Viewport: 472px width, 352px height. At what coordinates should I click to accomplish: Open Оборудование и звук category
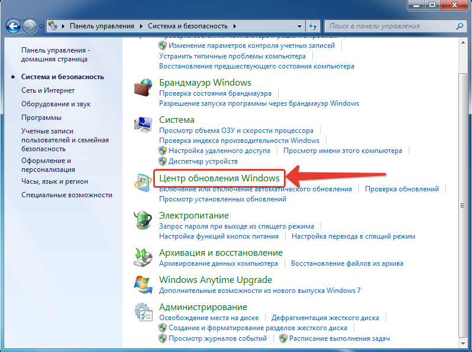[56, 104]
